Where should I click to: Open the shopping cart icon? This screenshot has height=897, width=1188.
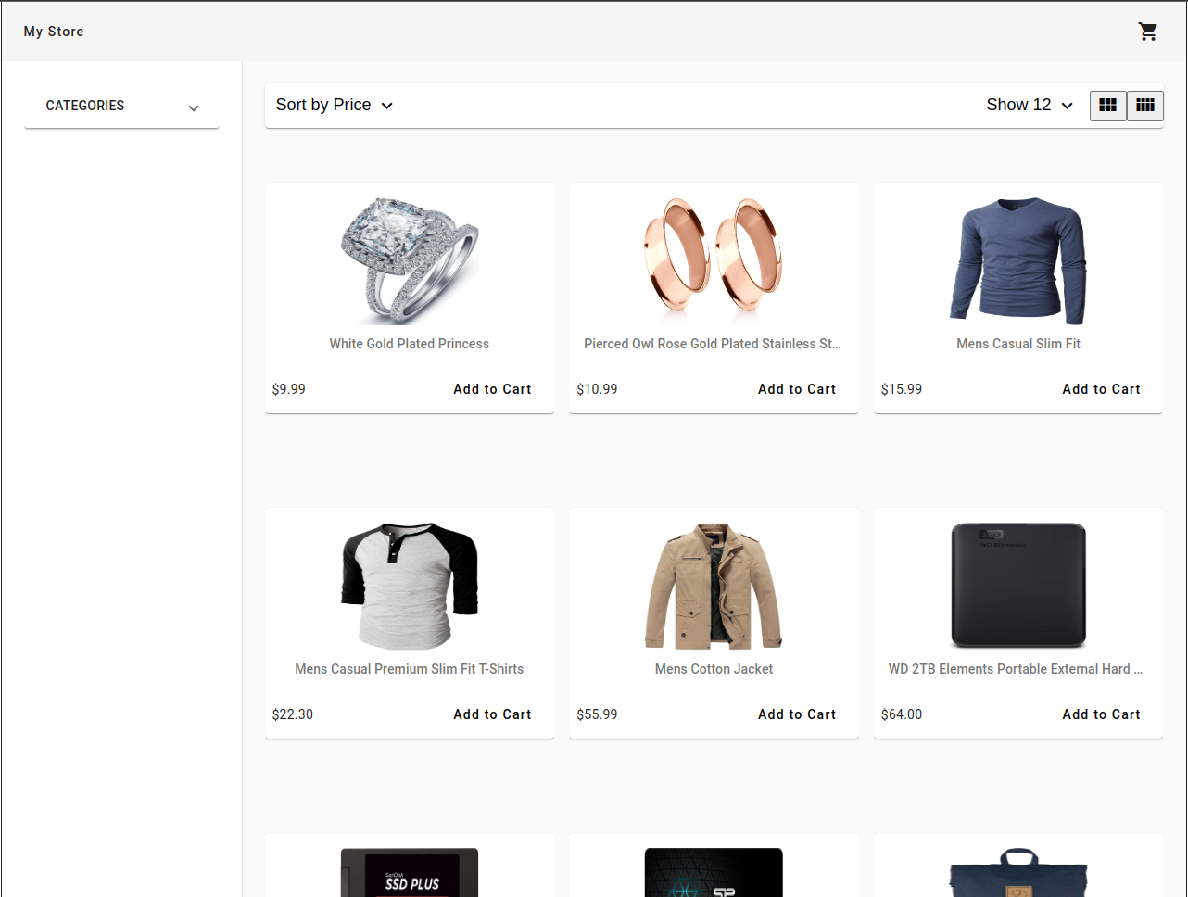click(1148, 32)
